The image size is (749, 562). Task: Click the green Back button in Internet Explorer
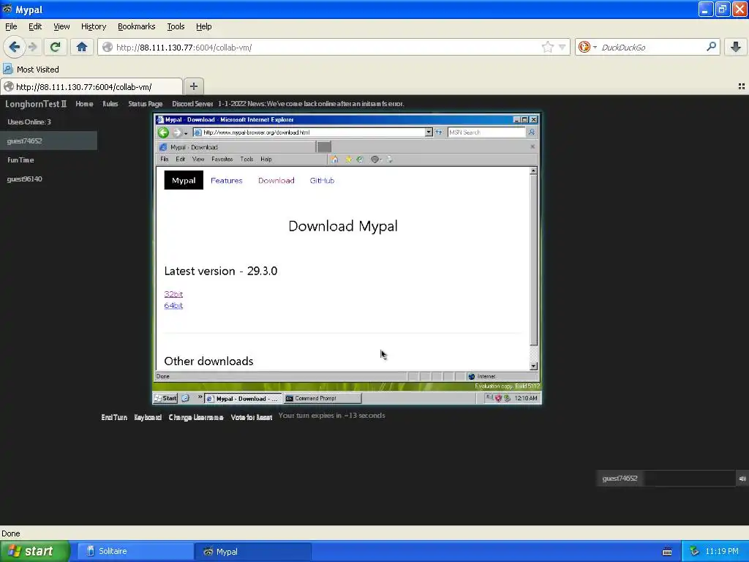163,132
